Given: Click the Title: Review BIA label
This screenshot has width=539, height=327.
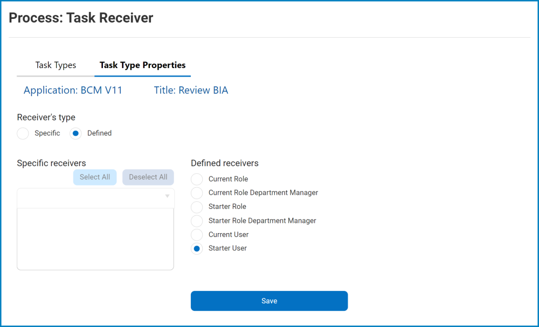Looking at the screenshot, I should [x=191, y=91].
